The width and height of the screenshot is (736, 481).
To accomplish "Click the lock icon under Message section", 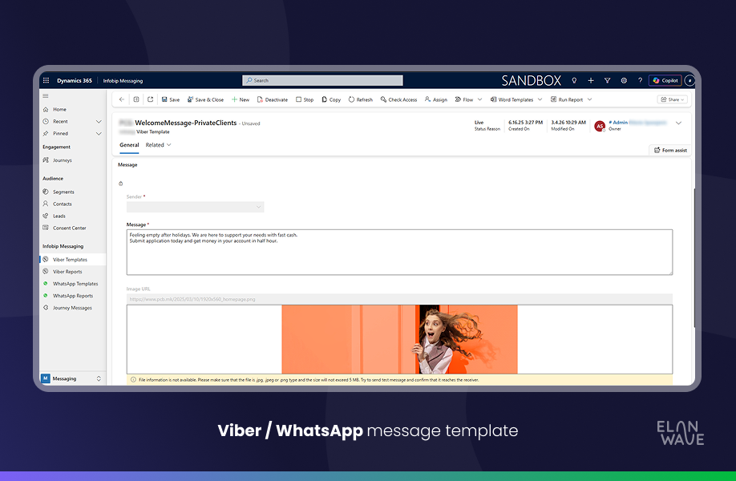I will [x=120, y=184].
